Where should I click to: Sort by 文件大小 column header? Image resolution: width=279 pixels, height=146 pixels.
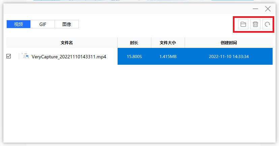(x=168, y=43)
